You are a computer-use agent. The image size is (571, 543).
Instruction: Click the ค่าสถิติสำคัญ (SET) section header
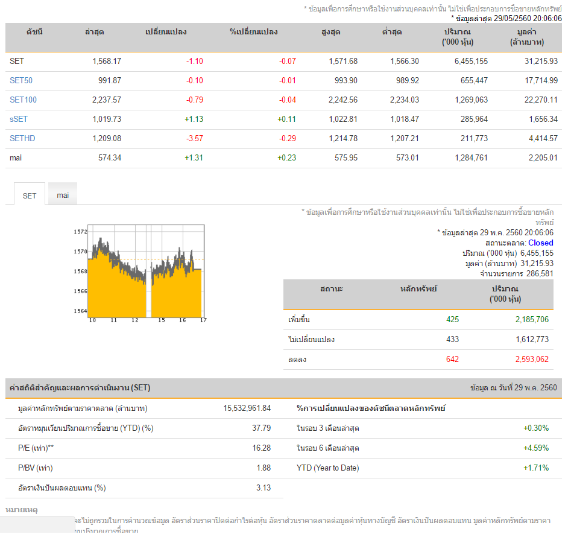pos(80,388)
